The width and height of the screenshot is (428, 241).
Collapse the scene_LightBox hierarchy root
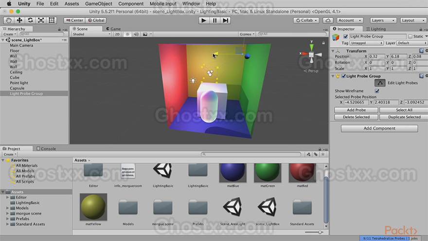pyautogui.click(x=3, y=40)
